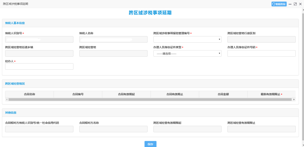Click the 跨区域经营有效期限止 field
304x147 pixels.
[261, 129]
